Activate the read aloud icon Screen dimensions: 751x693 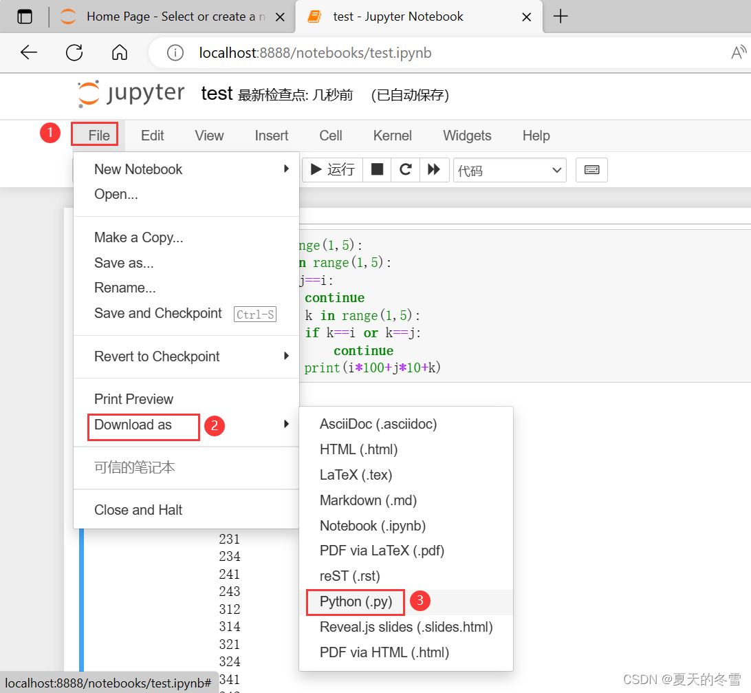click(x=739, y=52)
